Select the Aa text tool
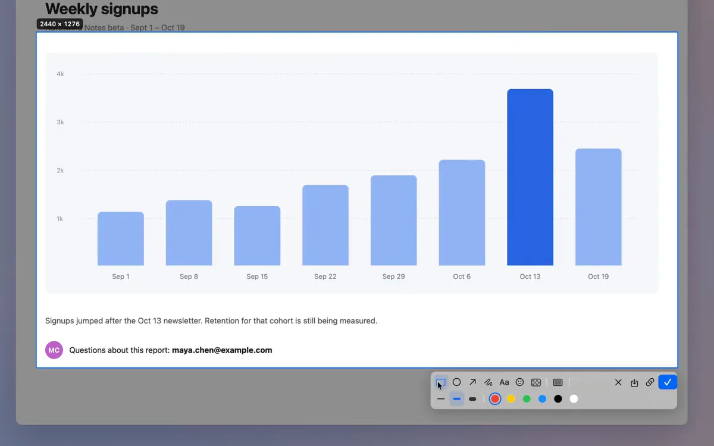 [x=504, y=382]
